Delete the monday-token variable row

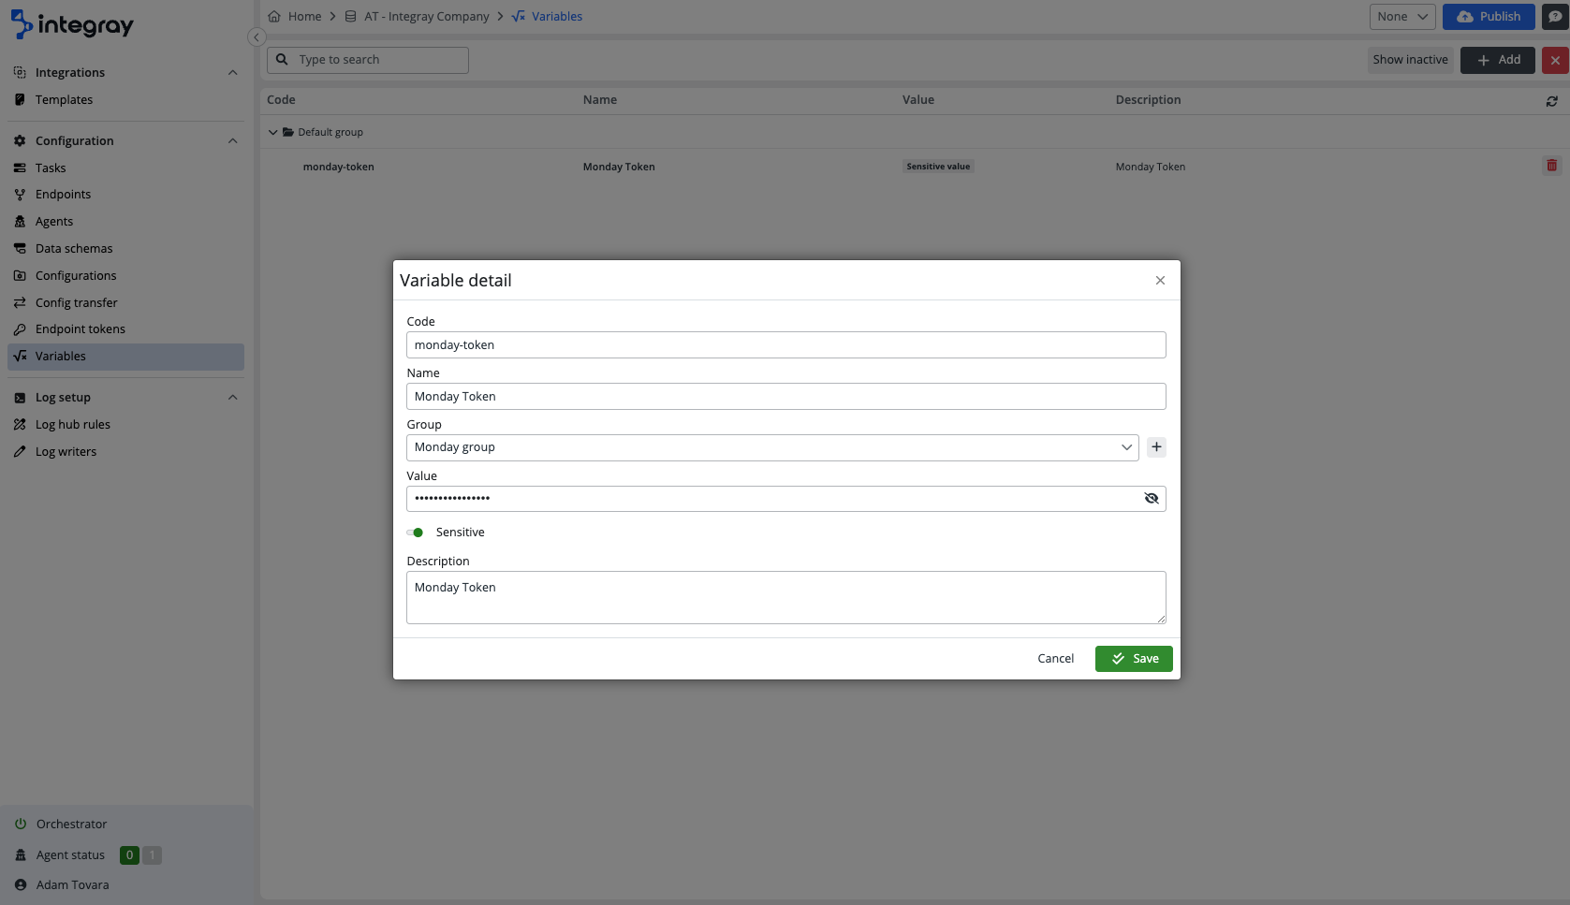click(x=1551, y=166)
